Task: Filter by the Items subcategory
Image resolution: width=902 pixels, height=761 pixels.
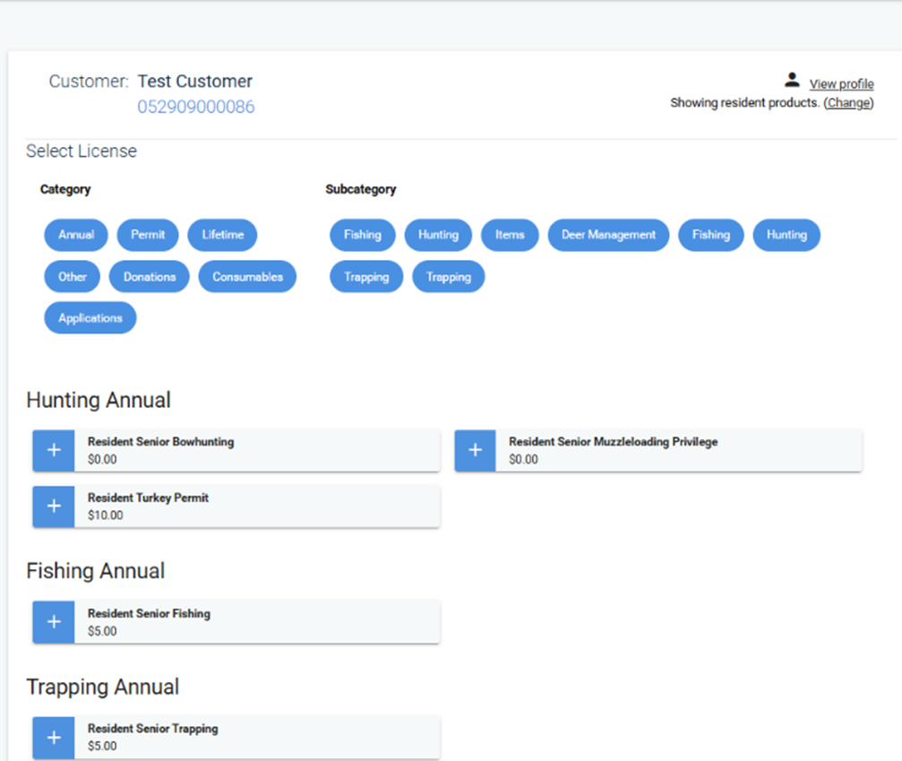Action: coord(510,235)
